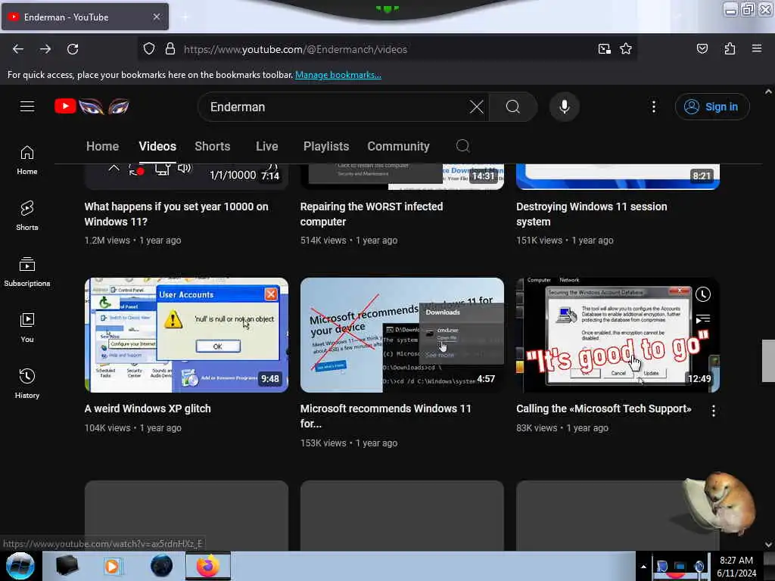Open History in left sidebar

pos(27,384)
